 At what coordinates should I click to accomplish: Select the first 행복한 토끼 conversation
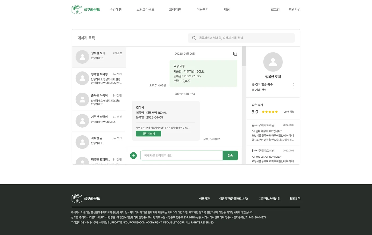coord(99,57)
